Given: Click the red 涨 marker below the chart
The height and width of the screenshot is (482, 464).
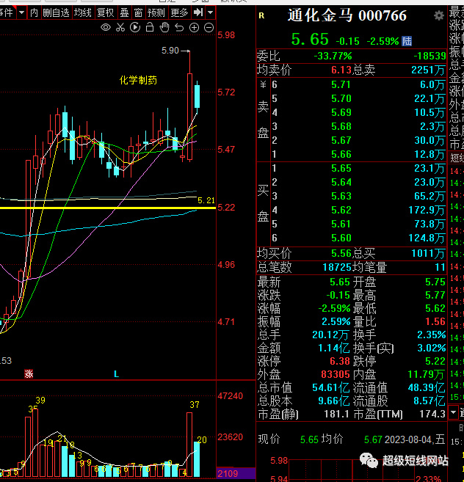Looking at the screenshot, I should pos(29,374).
